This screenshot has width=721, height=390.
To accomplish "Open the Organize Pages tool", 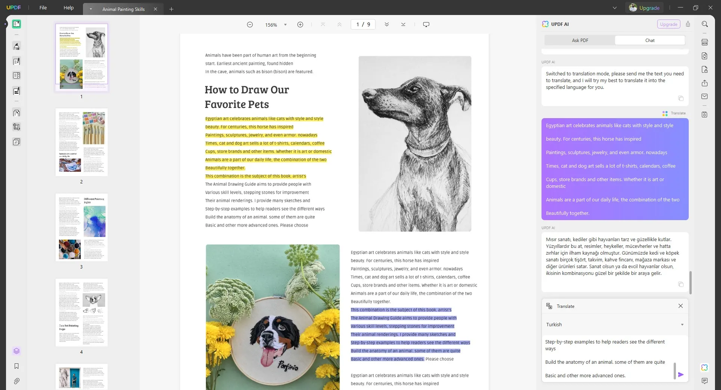I will click(x=16, y=76).
